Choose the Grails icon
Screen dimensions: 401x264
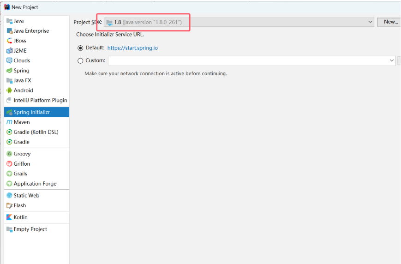pyautogui.click(x=10, y=174)
